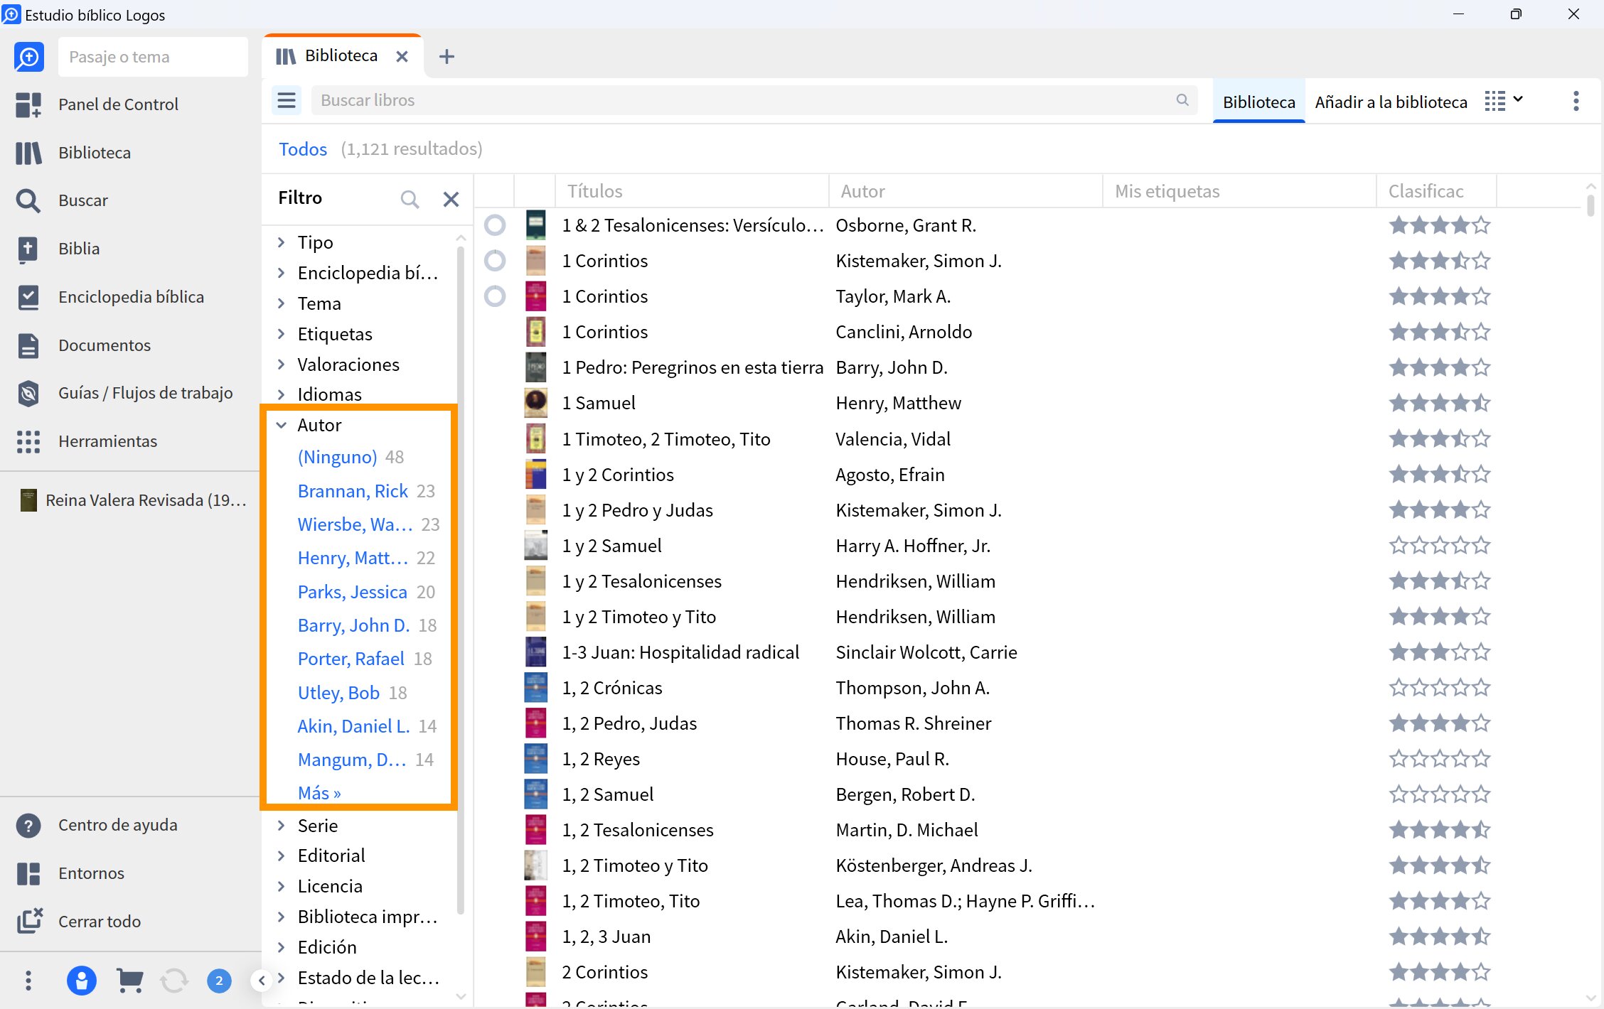This screenshot has height=1009, width=1604.
Task: Collapse the sidebar with the arrow button
Action: click(262, 981)
